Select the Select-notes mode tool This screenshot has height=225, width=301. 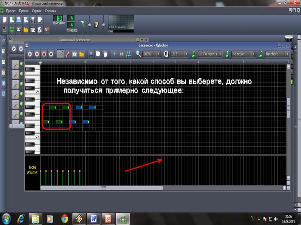click(x=74, y=54)
